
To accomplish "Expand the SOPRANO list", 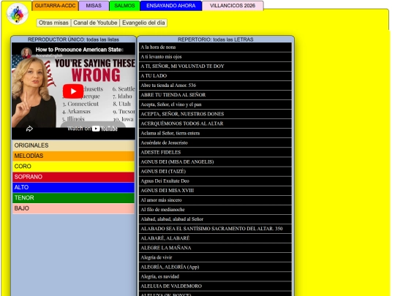I will click(73, 177).
